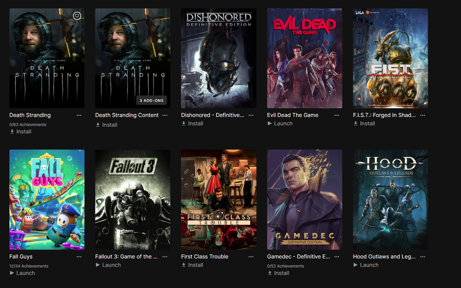
Task: Open the Evil Dead The Game cover
Action: pyautogui.click(x=305, y=58)
